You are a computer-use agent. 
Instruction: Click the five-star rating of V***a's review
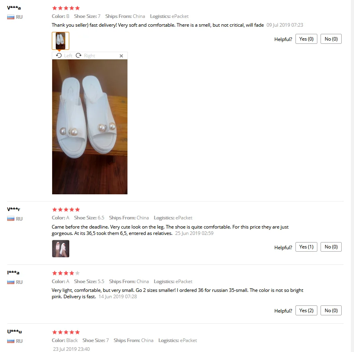point(66,8)
